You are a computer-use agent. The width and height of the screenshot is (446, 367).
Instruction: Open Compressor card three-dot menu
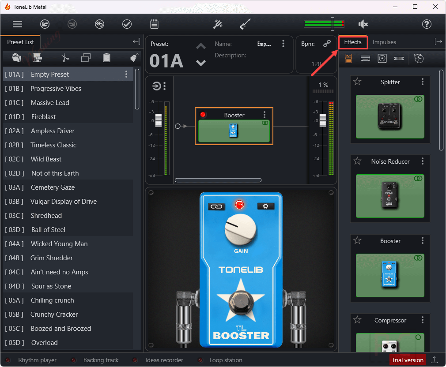(423, 320)
